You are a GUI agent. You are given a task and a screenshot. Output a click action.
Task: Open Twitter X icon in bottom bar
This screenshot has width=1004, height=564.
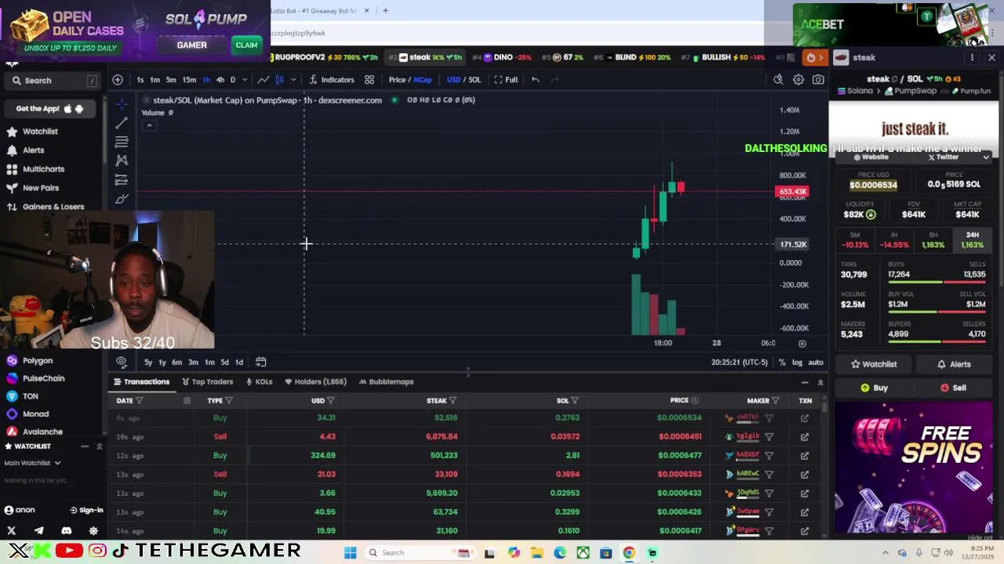pos(12,531)
